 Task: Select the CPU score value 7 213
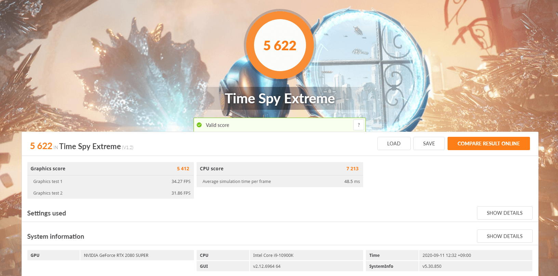[352, 169]
